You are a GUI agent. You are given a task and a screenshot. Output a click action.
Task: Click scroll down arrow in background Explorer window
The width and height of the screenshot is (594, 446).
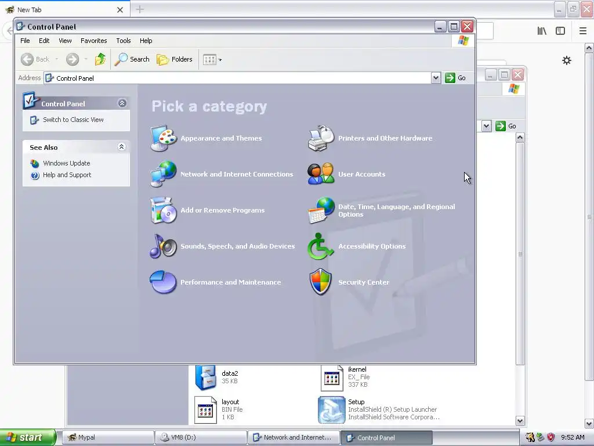point(520,420)
